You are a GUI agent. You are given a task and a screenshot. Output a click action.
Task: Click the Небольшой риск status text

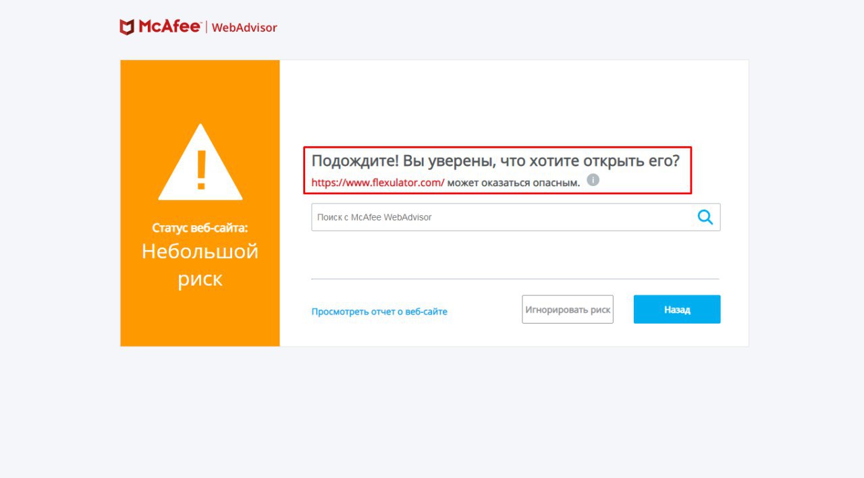pos(200,265)
